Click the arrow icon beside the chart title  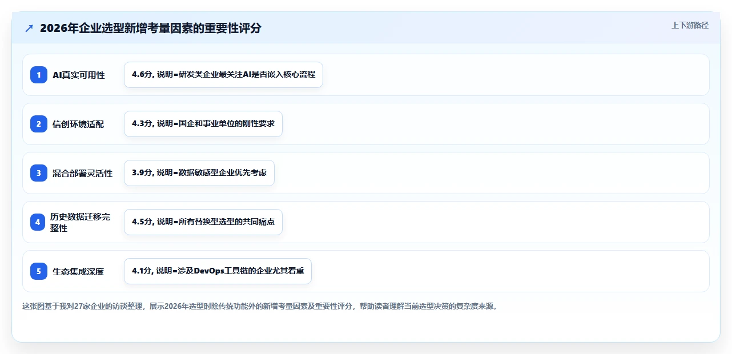[29, 29]
